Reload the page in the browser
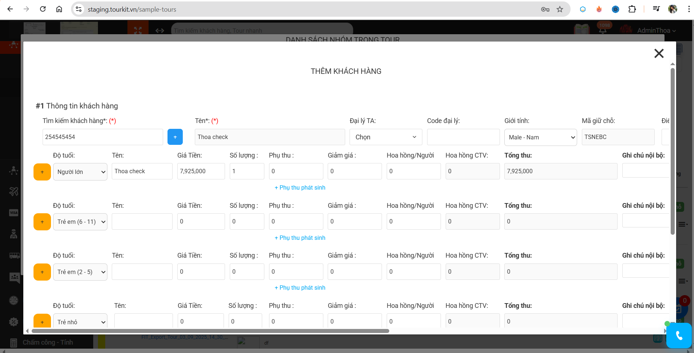694x353 pixels. tap(43, 9)
